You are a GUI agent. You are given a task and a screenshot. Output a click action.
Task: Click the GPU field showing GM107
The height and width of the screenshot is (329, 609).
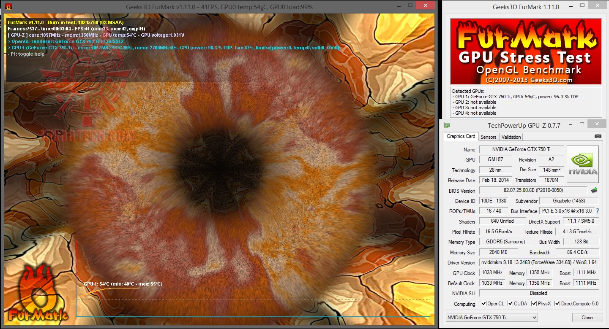click(x=495, y=159)
